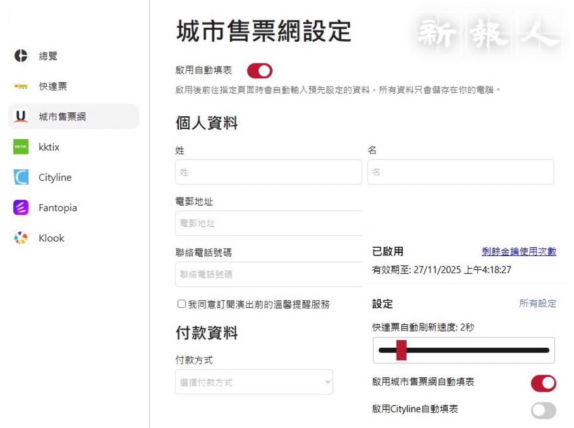Click the 快達票自動刷新速度 slider handle

(401, 350)
